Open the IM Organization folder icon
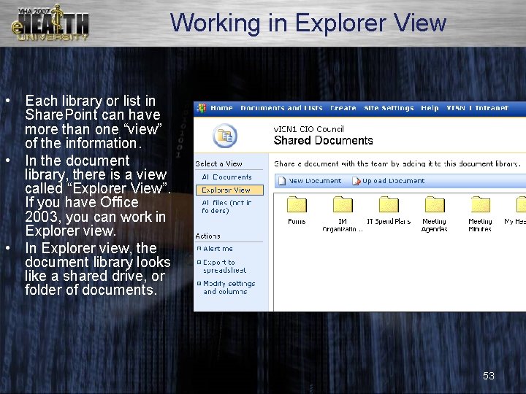Viewport: 526px width, 394px height. tap(343, 204)
